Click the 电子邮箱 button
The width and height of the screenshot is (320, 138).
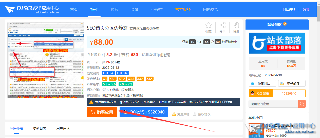292,83
